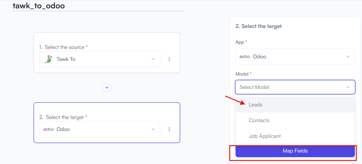
Task: Click the Map Fields button
Action: click(x=295, y=151)
